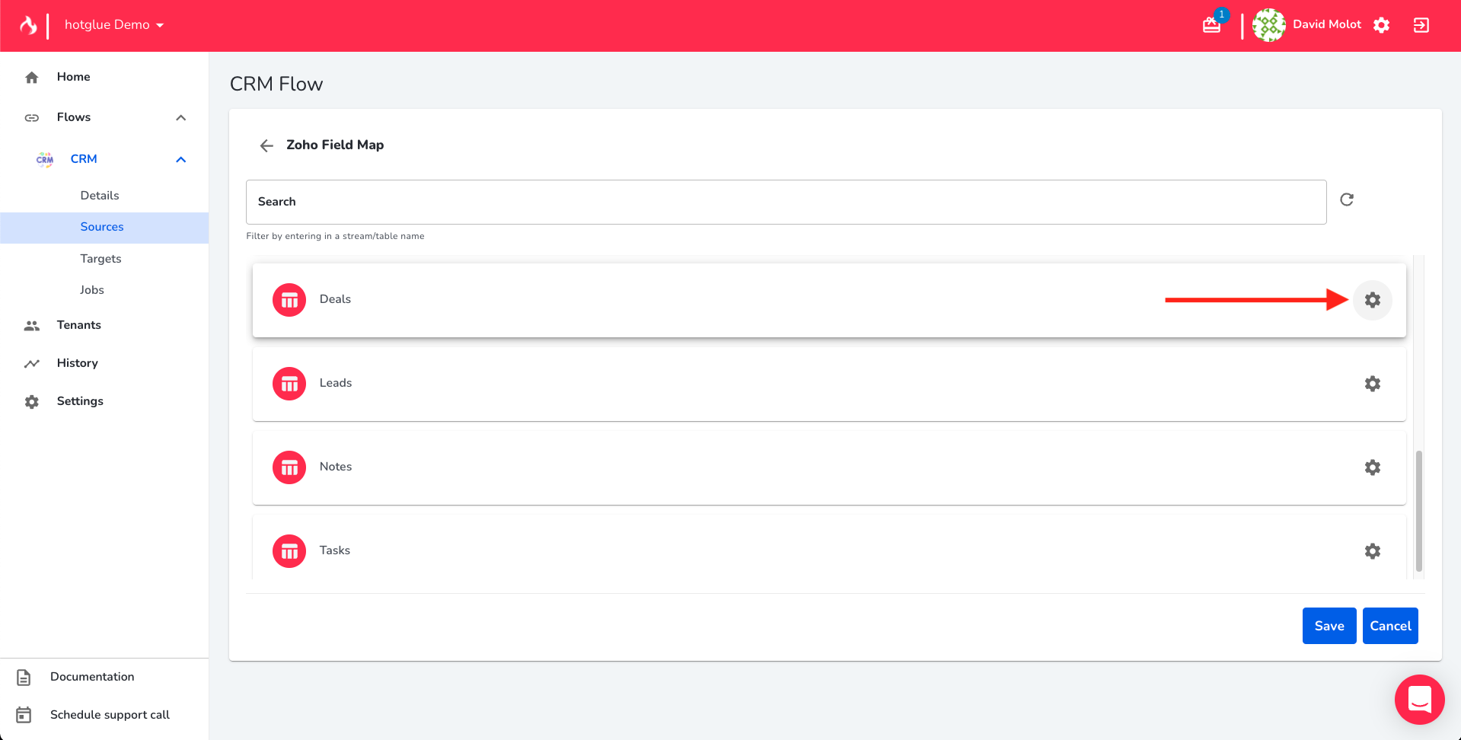Click the Flows link icon

pyautogui.click(x=32, y=117)
